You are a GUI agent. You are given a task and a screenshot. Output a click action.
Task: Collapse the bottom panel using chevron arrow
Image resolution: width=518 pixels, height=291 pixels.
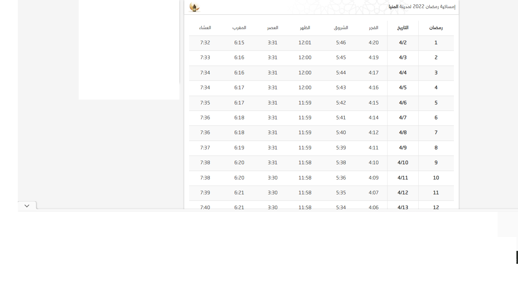point(27,206)
